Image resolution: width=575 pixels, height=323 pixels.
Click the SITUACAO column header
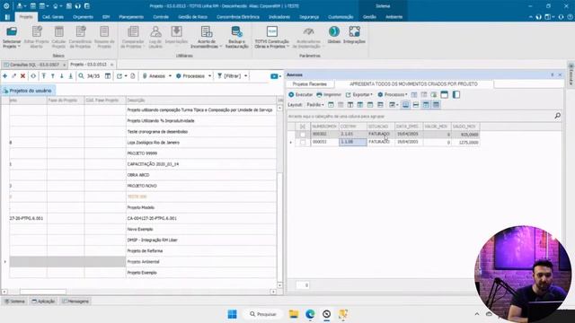coord(381,127)
